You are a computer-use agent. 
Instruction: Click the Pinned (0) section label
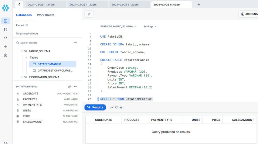coord(22,25)
